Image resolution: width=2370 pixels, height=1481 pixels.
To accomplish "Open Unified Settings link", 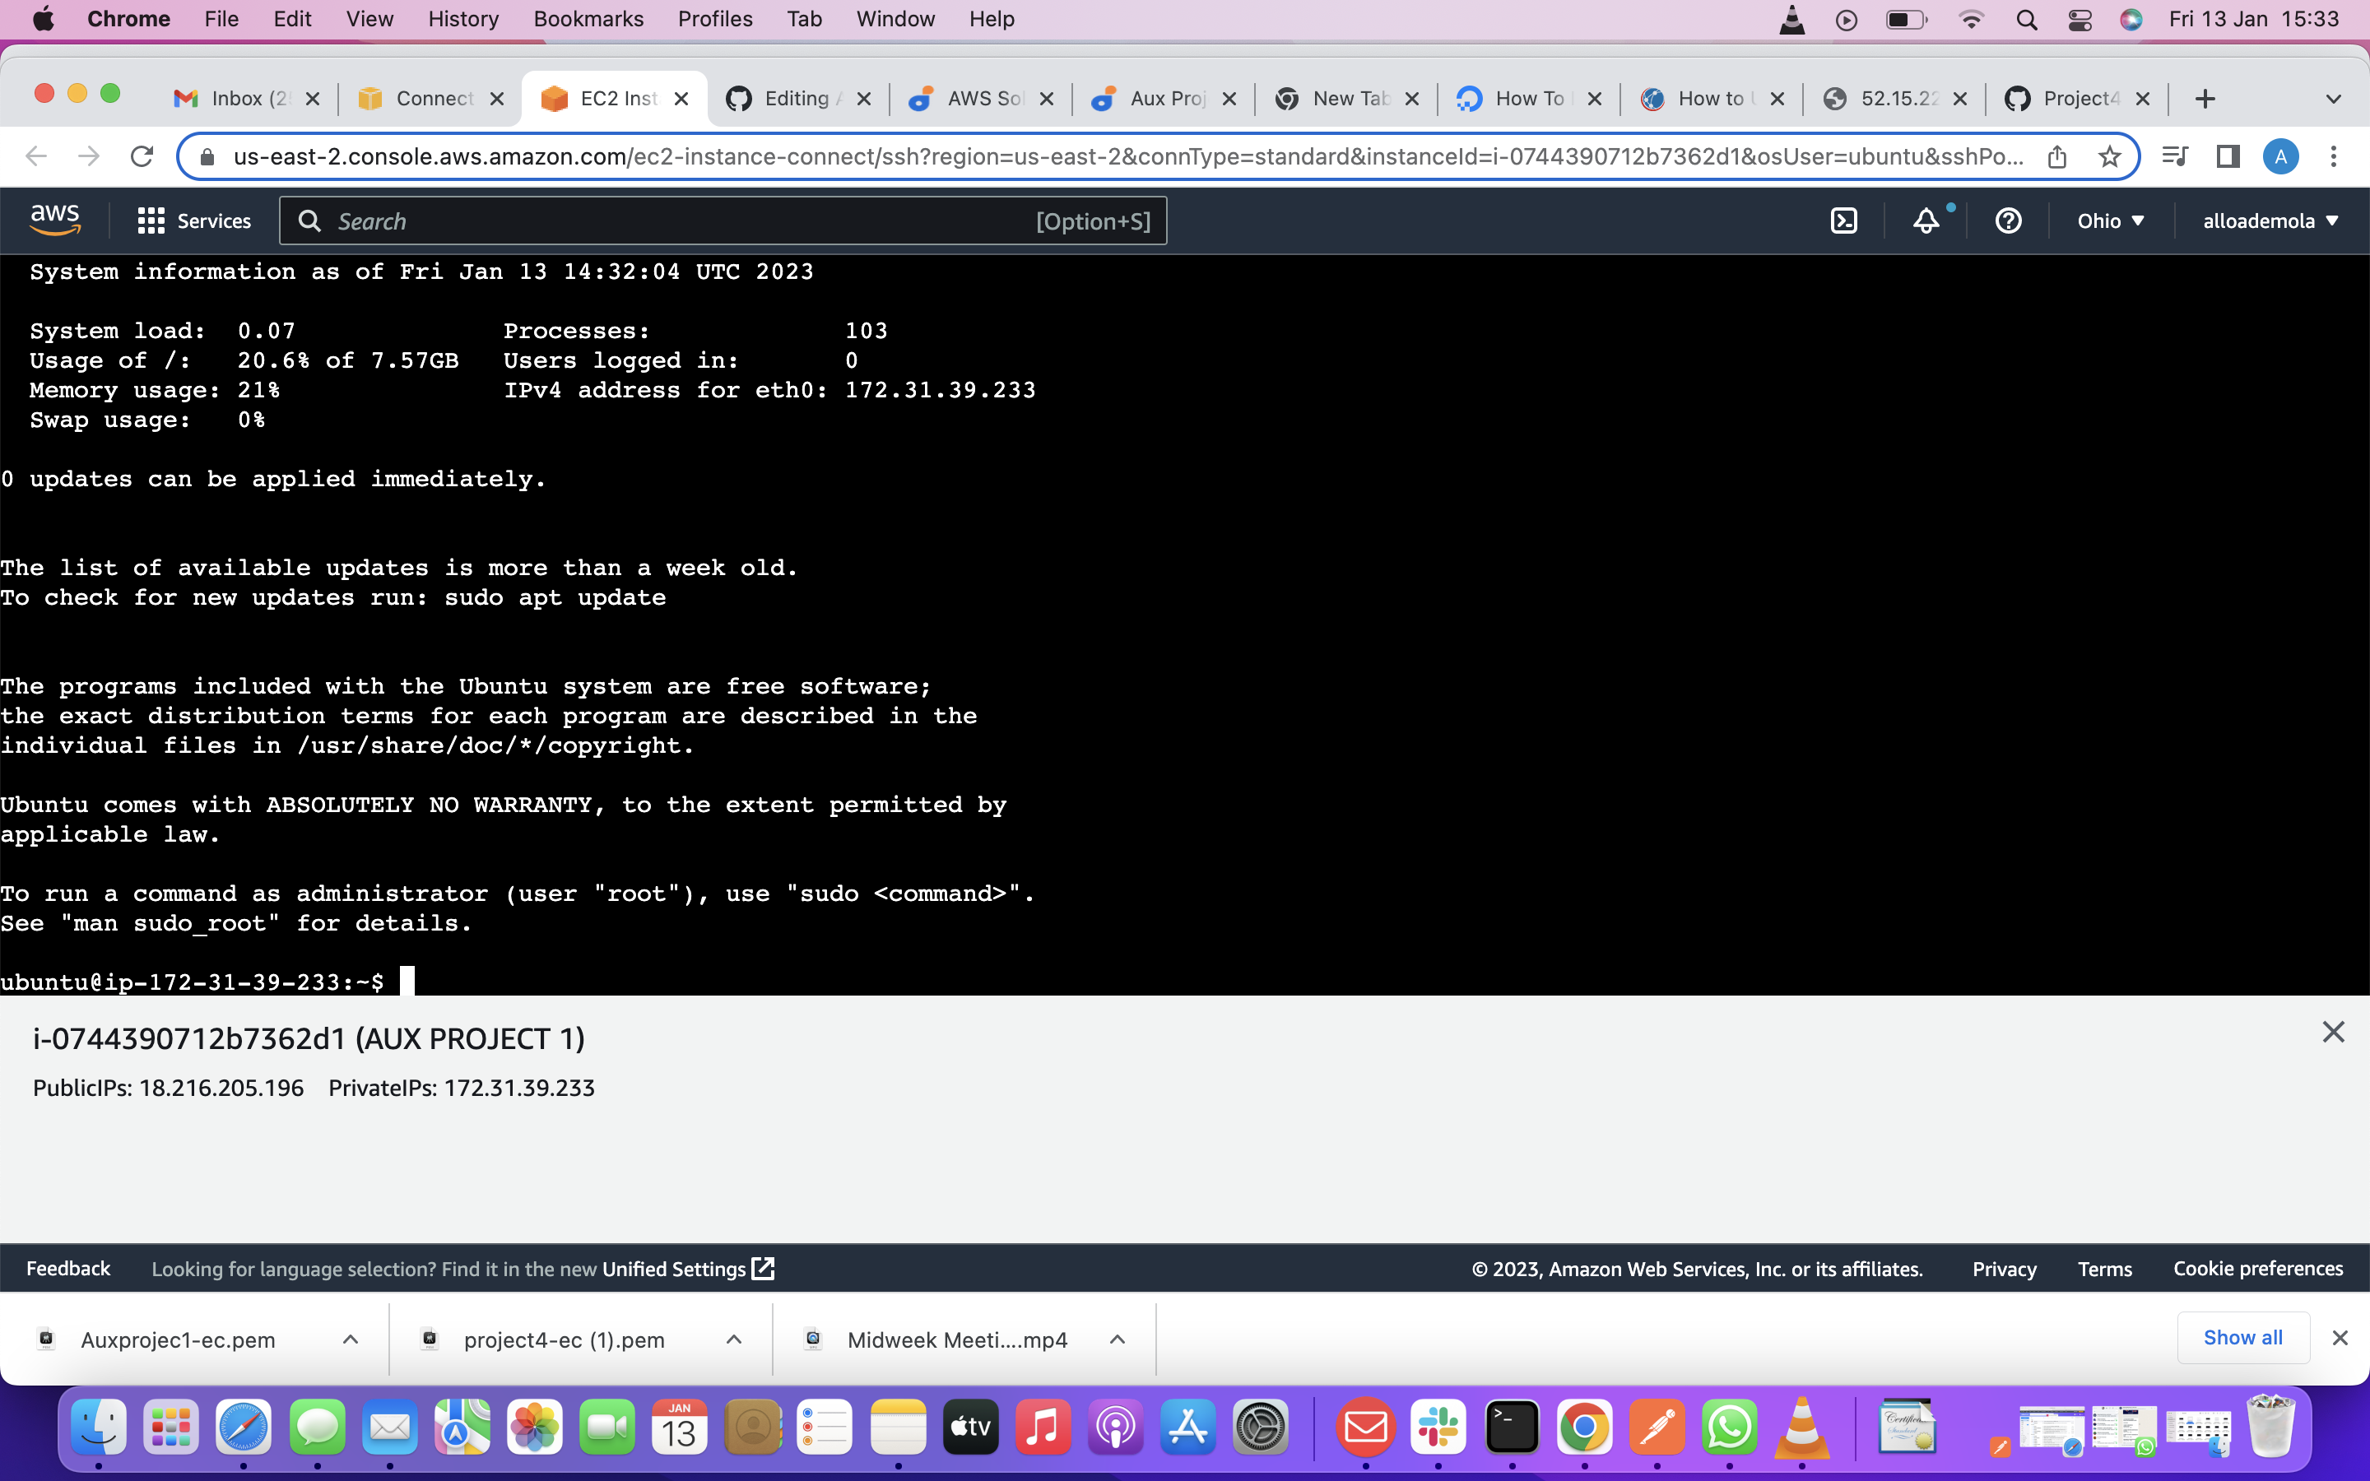I will pos(687,1269).
